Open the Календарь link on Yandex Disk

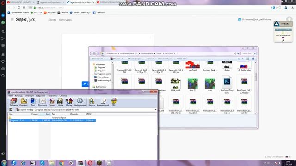[65, 20]
